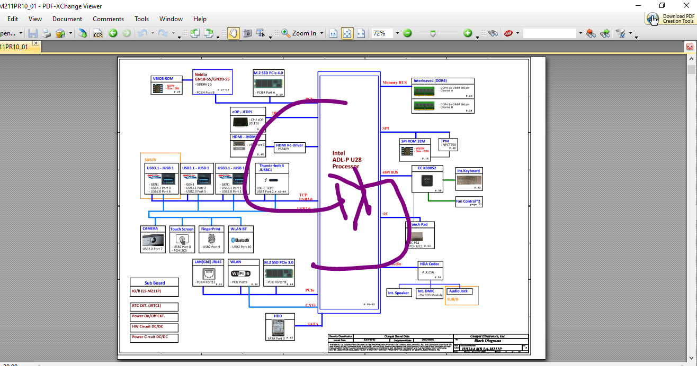Click the Redo arrow

[163, 33]
